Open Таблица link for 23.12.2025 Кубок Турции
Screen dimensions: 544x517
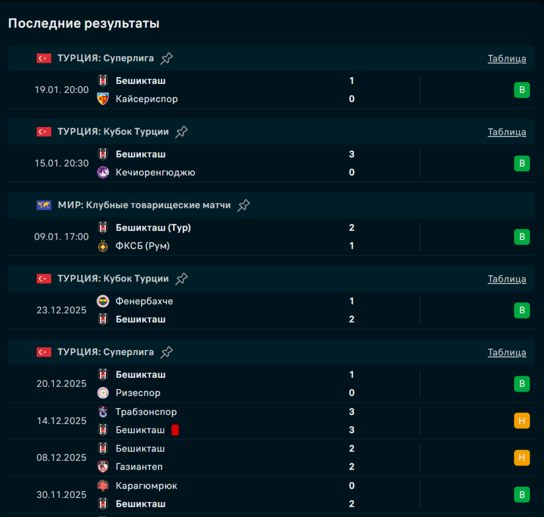tap(507, 279)
